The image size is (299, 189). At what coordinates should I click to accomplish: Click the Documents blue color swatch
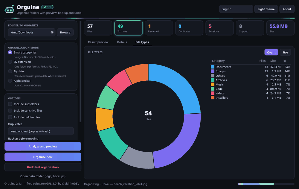213,67
